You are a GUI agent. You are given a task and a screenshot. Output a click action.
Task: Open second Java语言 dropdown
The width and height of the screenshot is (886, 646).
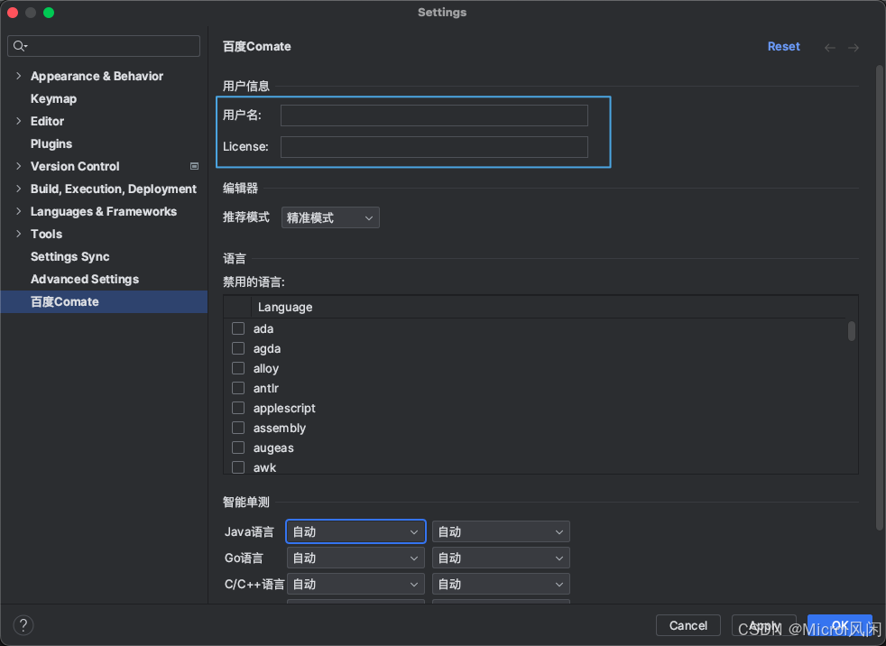click(x=501, y=531)
